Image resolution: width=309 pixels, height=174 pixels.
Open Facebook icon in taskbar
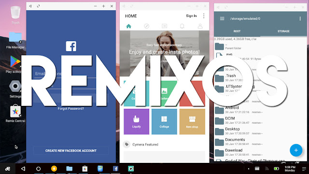pyautogui.click(x=115, y=169)
